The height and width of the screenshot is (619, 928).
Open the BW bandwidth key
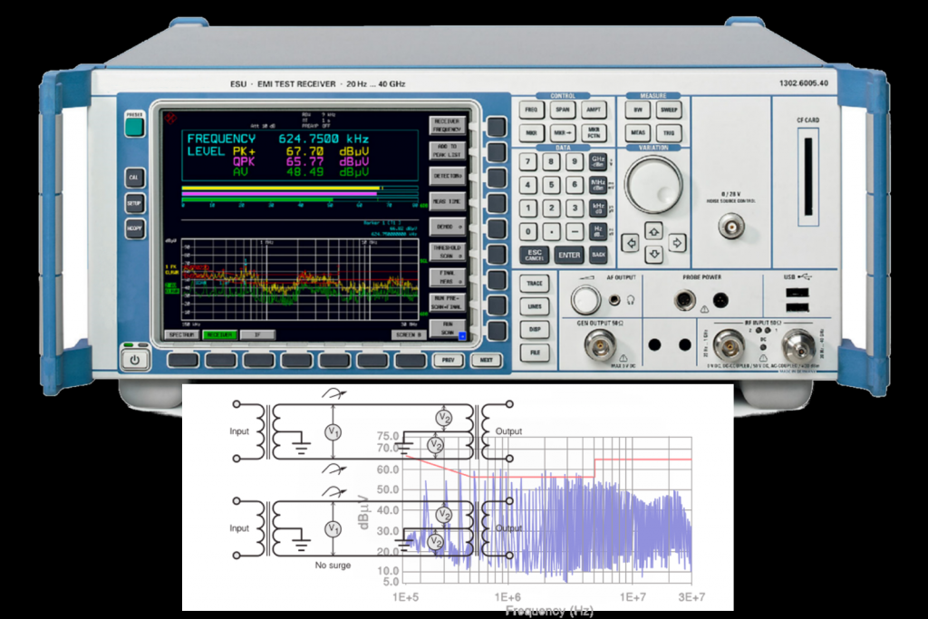(x=638, y=110)
